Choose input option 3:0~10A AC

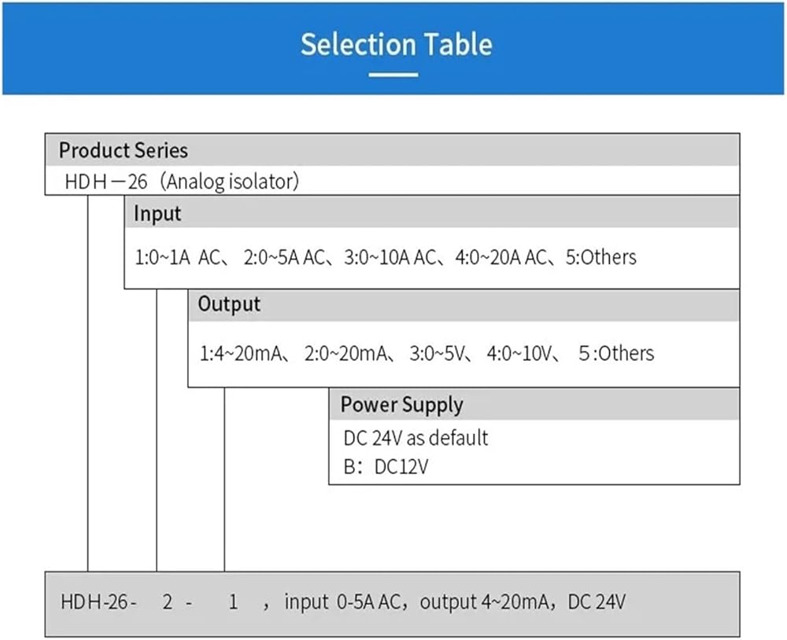[390, 257]
